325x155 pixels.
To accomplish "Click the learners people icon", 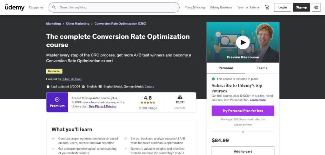I will [x=180, y=97].
